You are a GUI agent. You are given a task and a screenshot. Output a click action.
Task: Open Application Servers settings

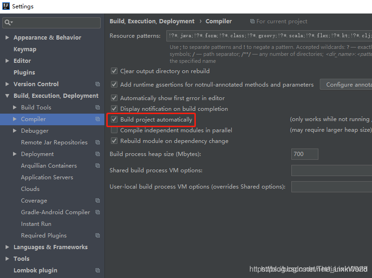tap(47, 177)
